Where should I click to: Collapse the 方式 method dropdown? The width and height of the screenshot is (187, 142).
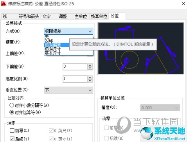click(68, 31)
